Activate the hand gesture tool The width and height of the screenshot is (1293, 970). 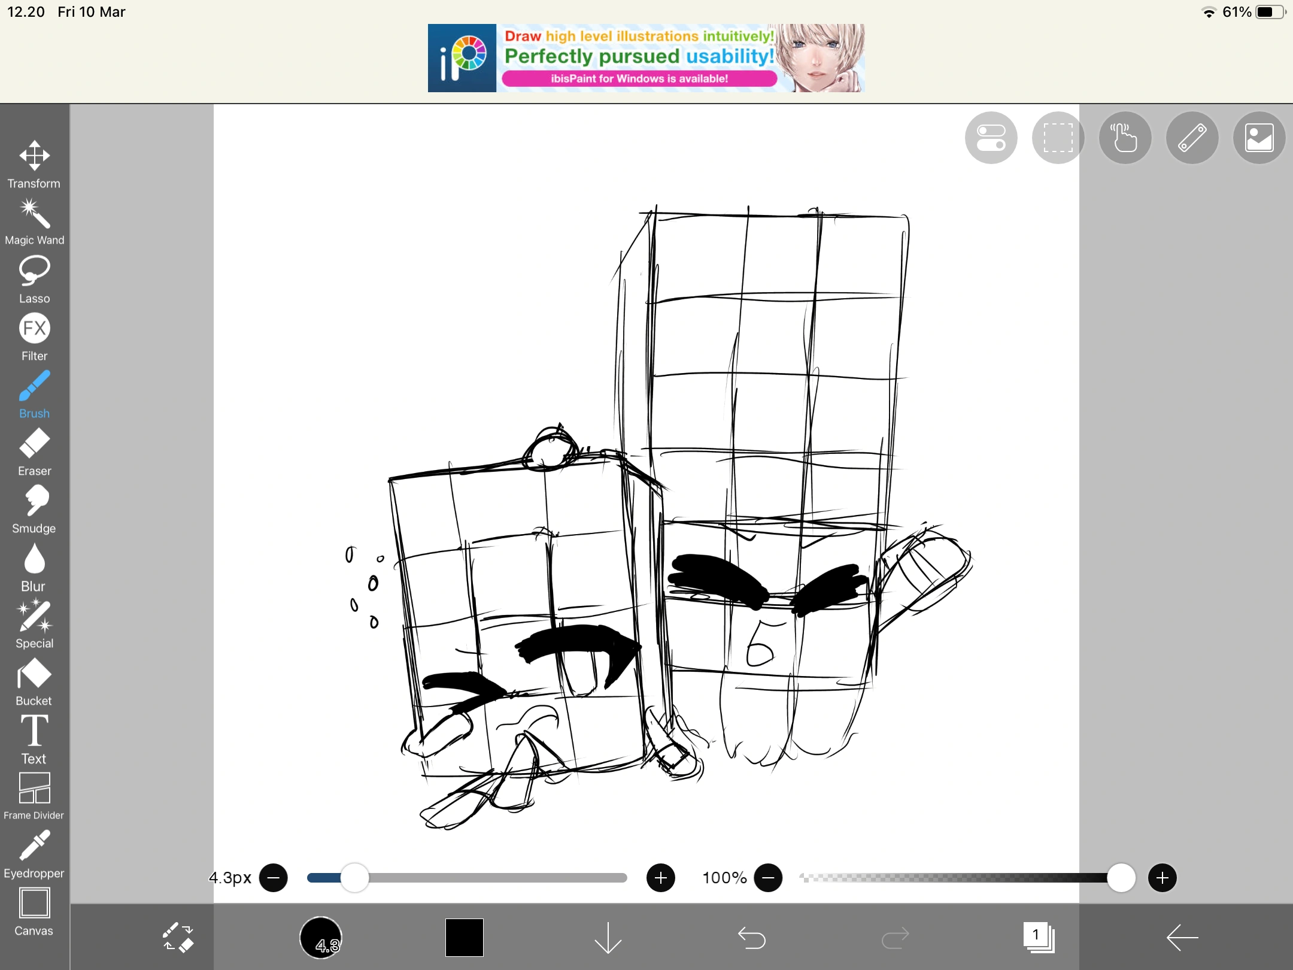[1125, 138]
